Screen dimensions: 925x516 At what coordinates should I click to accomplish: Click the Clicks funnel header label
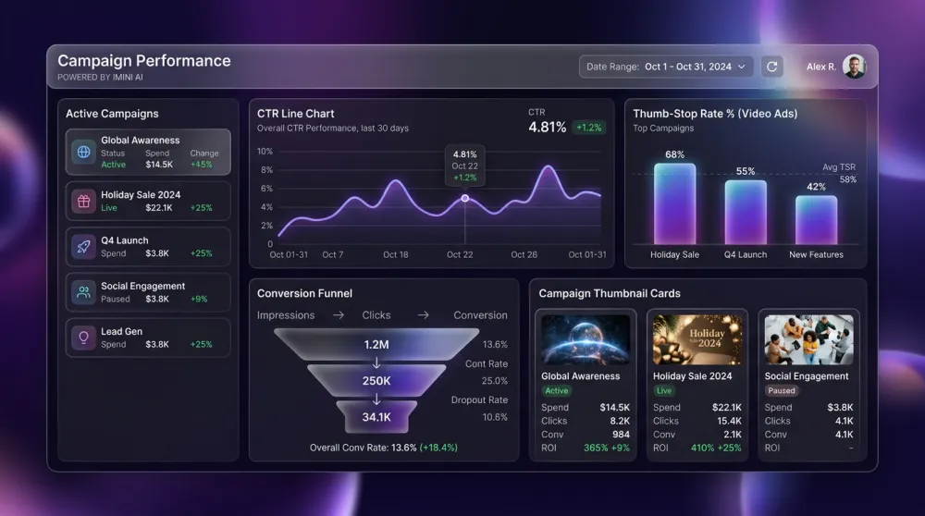[x=376, y=315]
